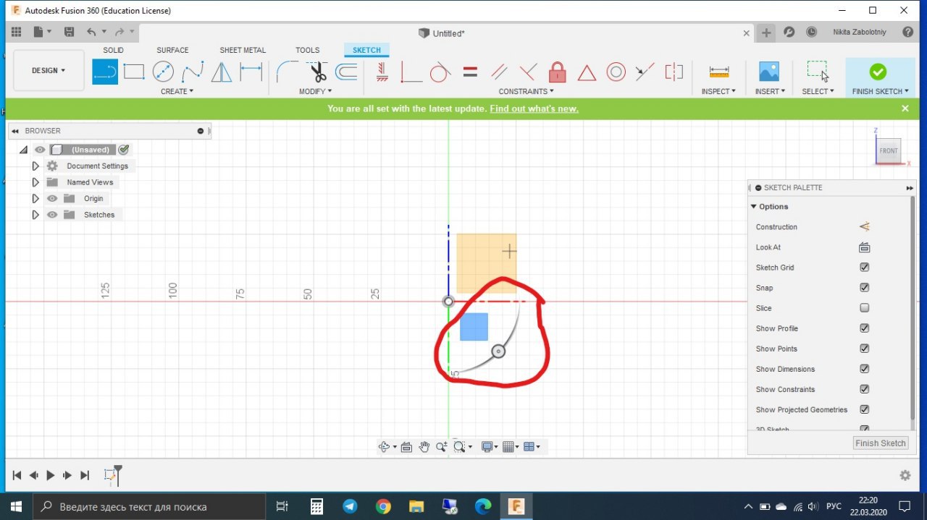Select the Line sketch tool
Viewport: 927px width, 520px height.
point(105,72)
